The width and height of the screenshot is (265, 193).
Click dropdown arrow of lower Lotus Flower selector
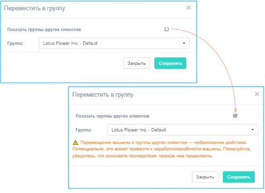pos(252,130)
